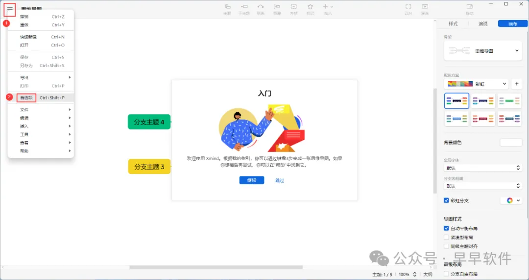The width and height of the screenshot is (529, 280).
Task: Click 大纲 (Outline) in the status bar
Action: (428, 274)
